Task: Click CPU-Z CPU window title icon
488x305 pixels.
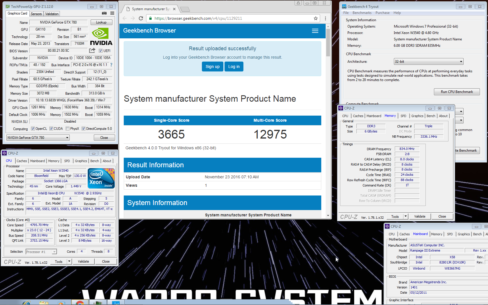Action: (5, 153)
